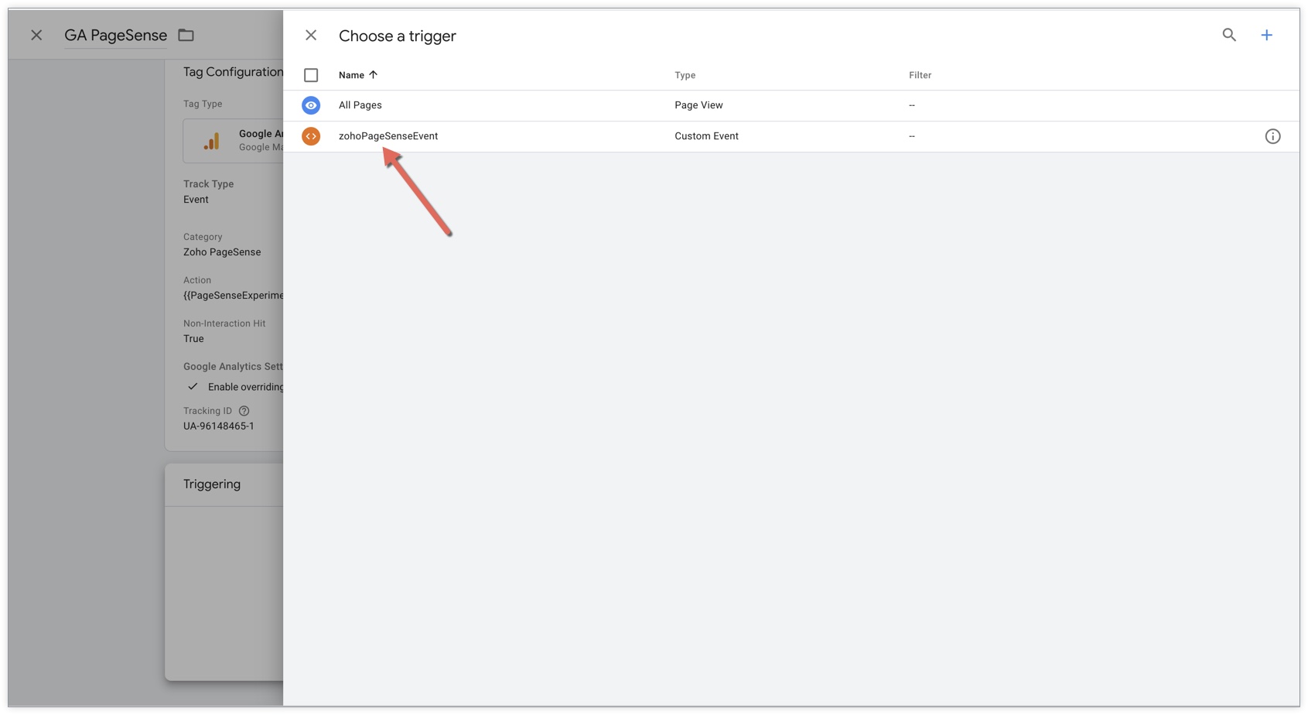
Task: Click the folder icon beside GA PageSense
Action: pos(186,35)
